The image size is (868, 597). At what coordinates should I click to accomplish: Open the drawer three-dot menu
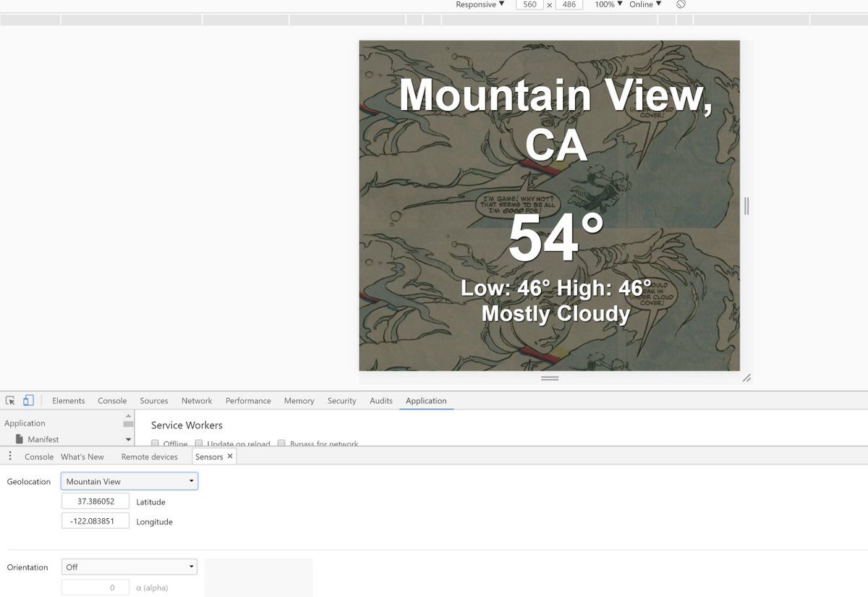coord(10,456)
